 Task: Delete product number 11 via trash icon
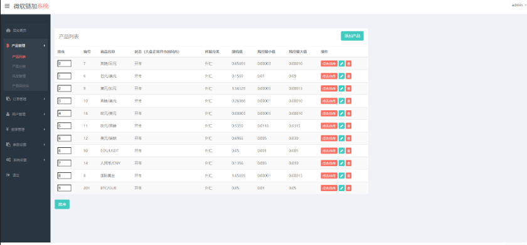click(x=349, y=126)
